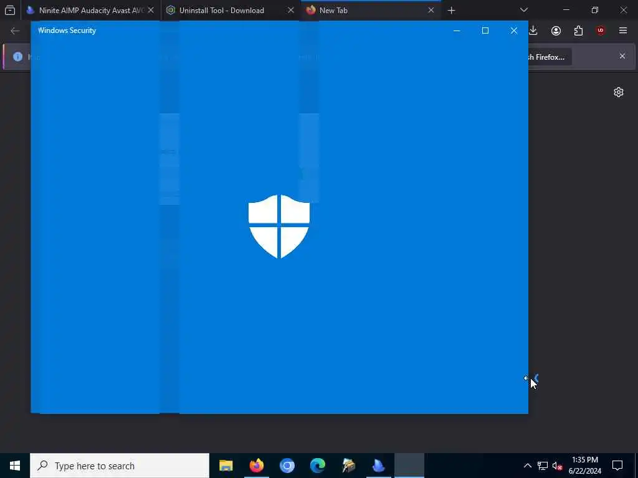Image resolution: width=638 pixels, height=478 pixels.
Task: Switch to the Uninstall Tool - Download tab
Action: click(230, 10)
